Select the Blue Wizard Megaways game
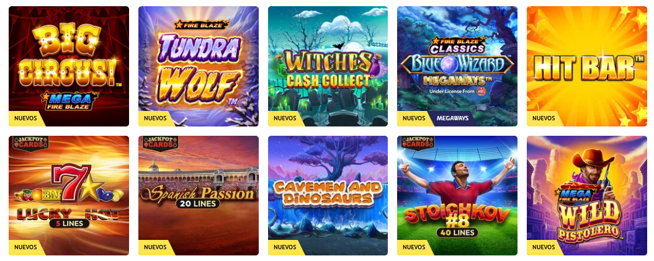654x261 pixels. pyautogui.click(x=457, y=66)
